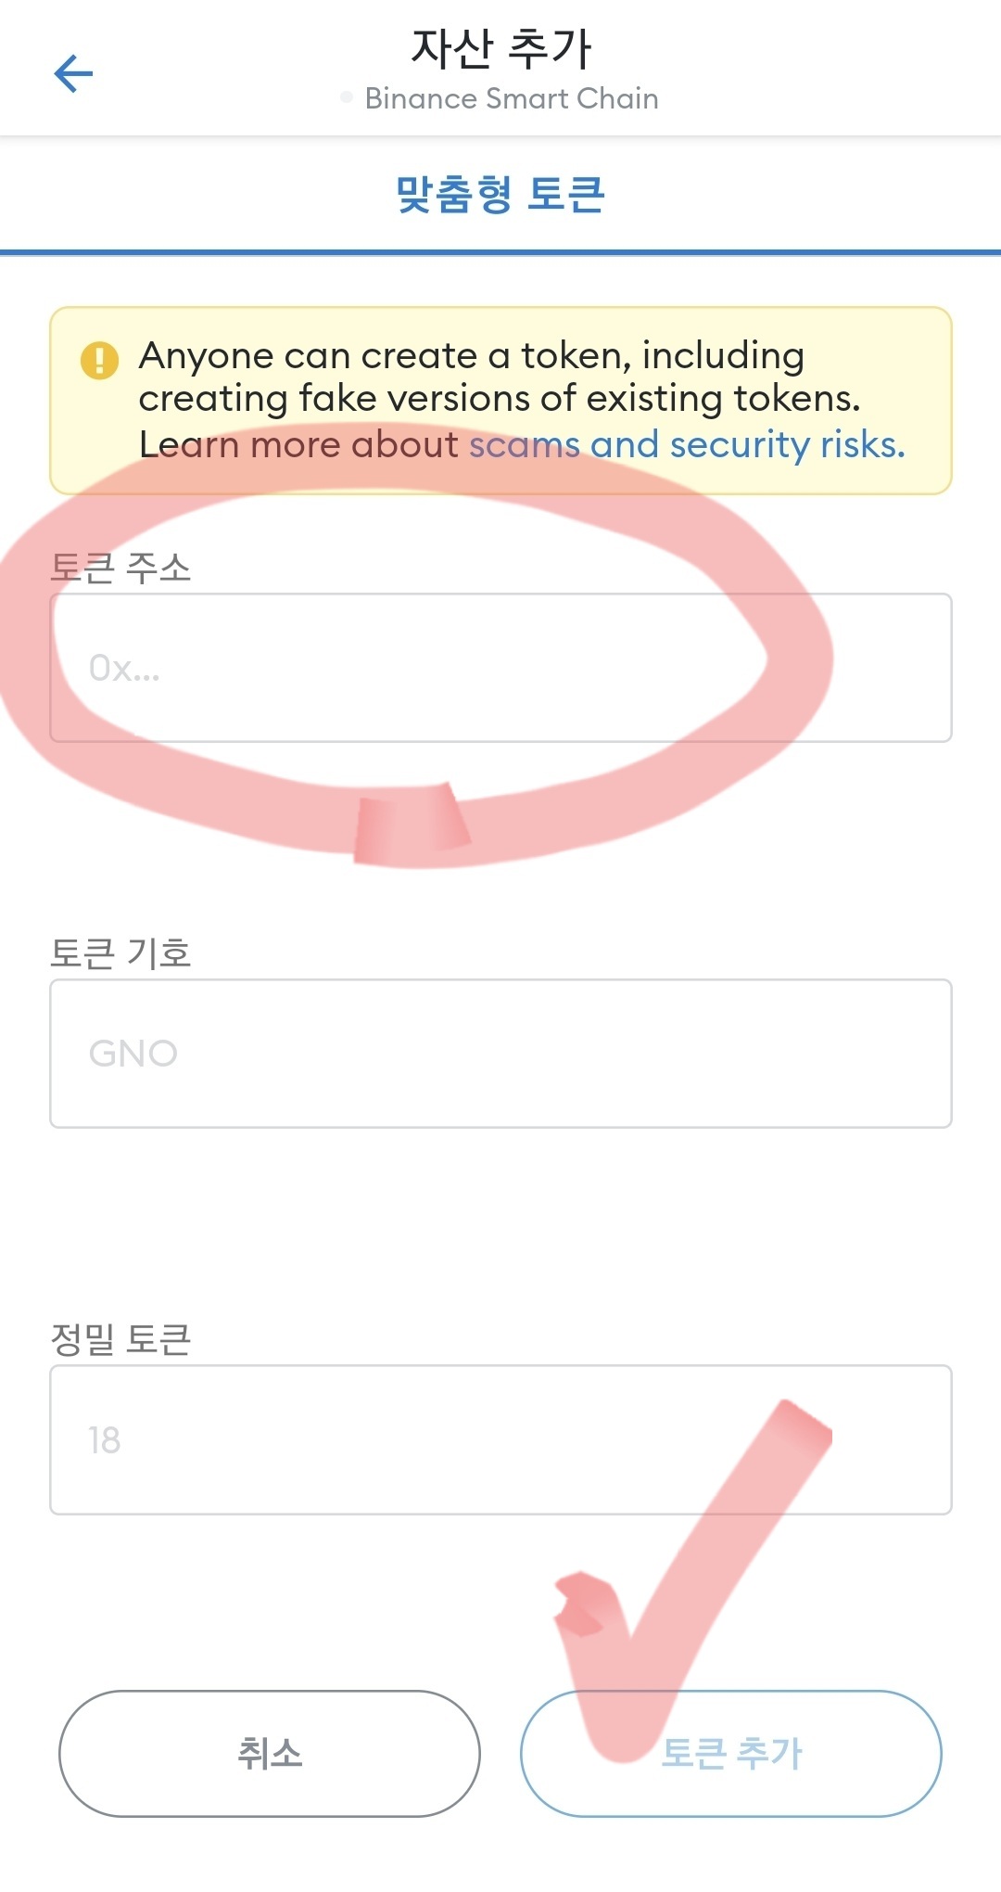Switch to the 맞춤형 토큰 tab
The height and width of the screenshot is (1892, 1001).
(500, 192)
